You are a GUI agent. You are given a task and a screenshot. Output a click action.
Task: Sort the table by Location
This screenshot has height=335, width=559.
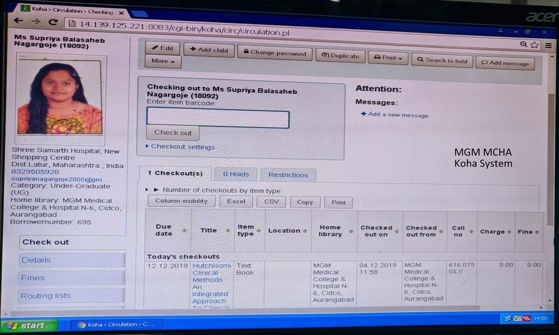(287, 231)
